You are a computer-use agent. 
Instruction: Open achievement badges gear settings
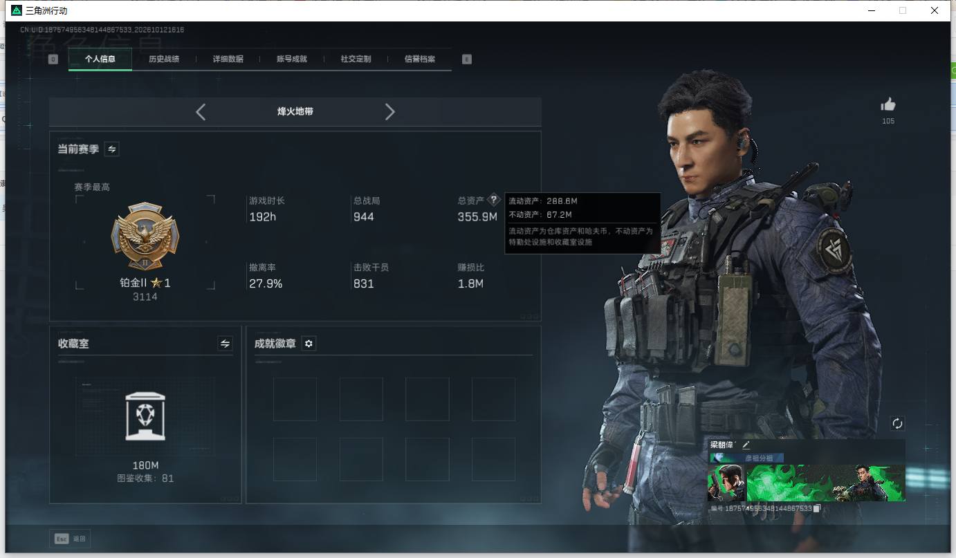point(309,344)
